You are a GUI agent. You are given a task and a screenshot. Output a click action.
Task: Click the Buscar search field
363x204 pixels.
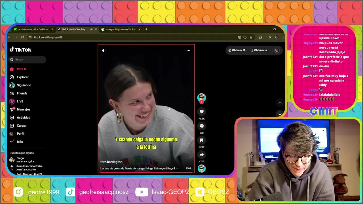[28, 59]
